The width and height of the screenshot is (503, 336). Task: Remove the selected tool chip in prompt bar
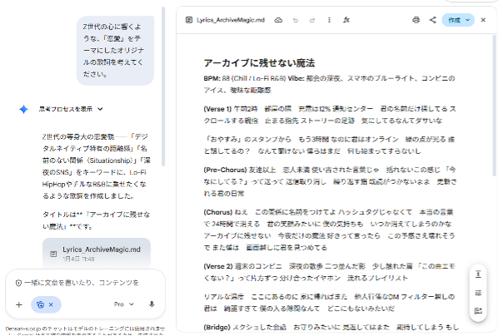(x=50, y=304)
